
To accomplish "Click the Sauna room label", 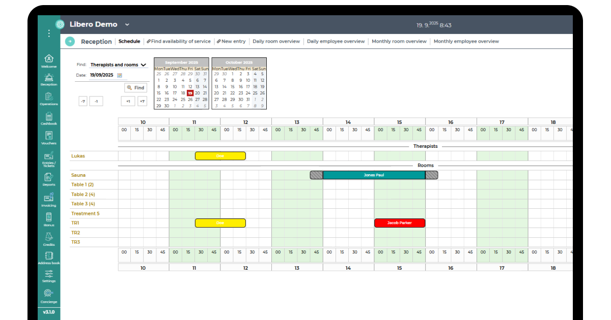I will [78, 175].
